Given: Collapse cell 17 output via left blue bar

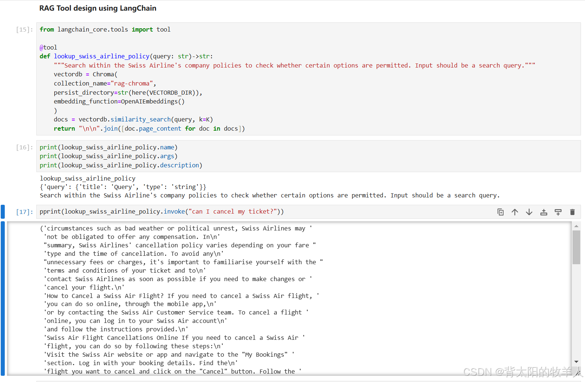Looking at the screenshot, I should [x=3, y=298].
